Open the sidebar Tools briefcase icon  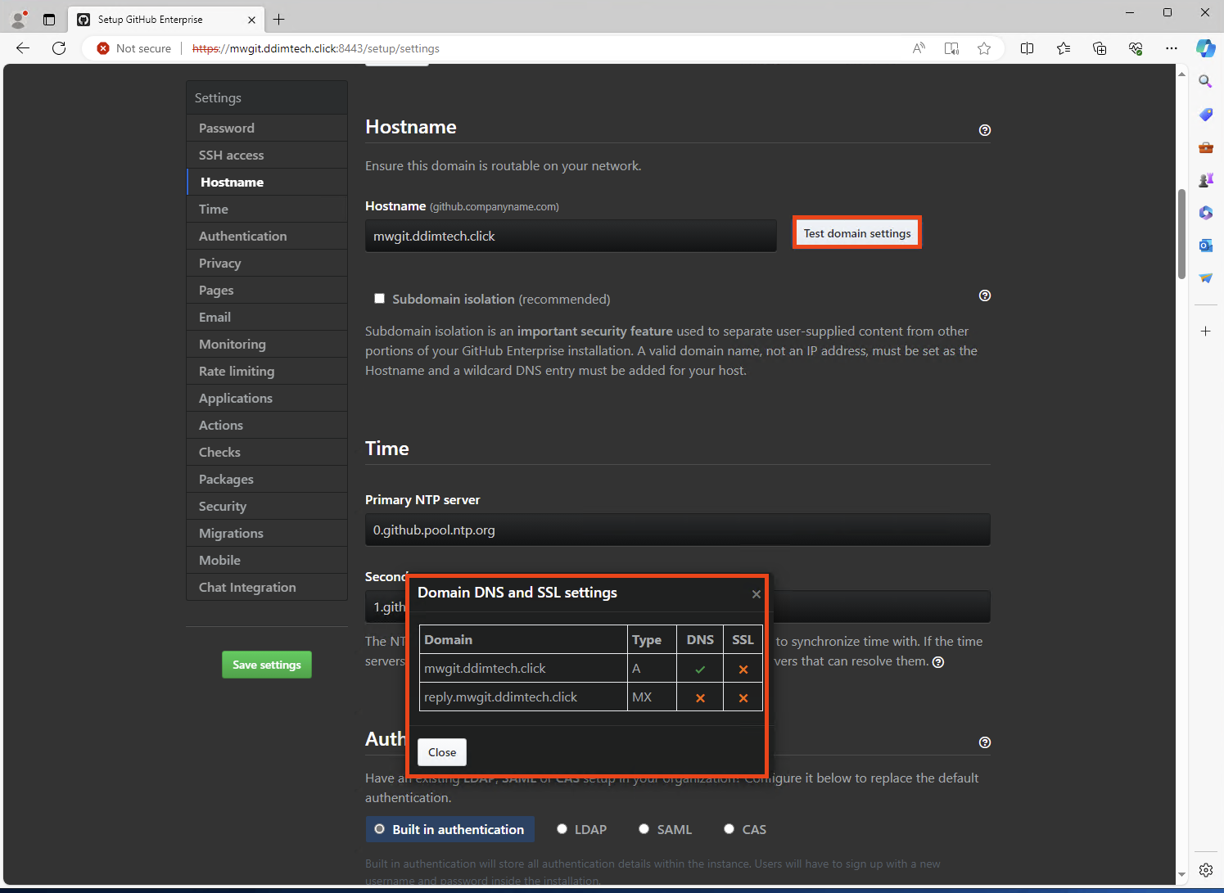click(x=1205, y=147)
